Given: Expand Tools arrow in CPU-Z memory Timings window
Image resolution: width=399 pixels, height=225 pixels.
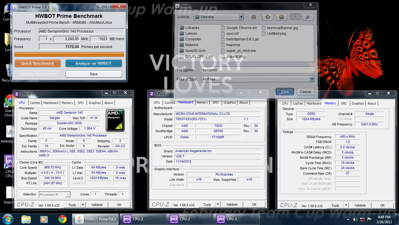Looking at the screenshot, I should [346, 205].
